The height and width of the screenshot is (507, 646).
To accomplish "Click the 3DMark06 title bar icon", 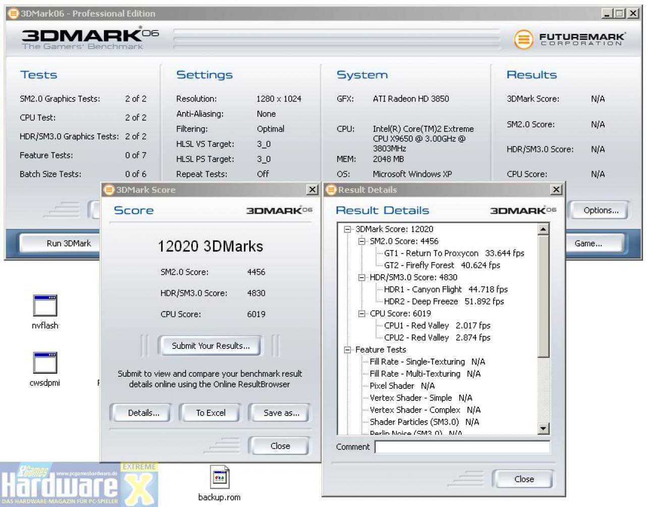I will 14,14.
